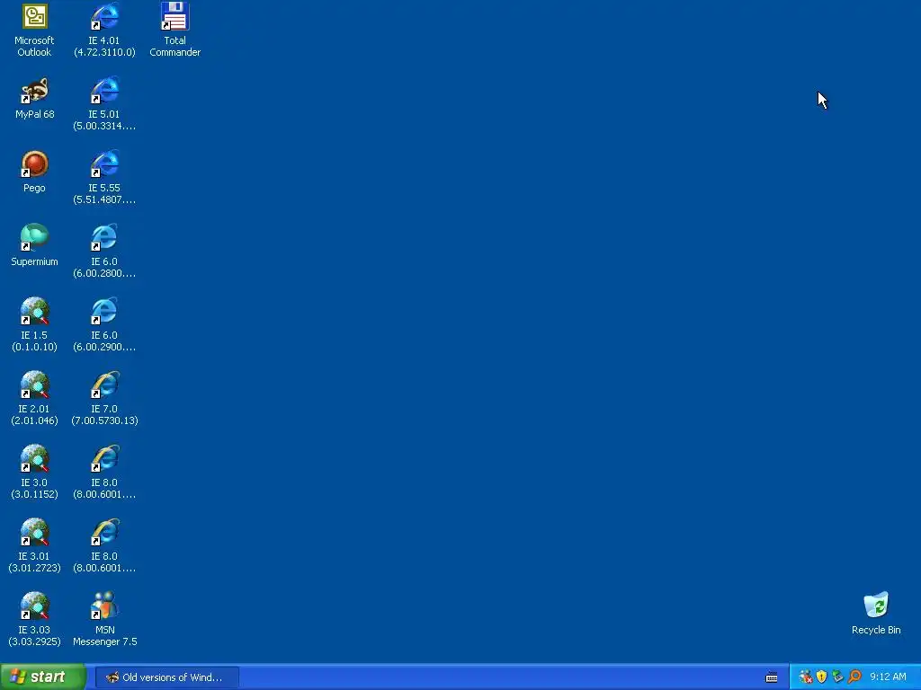
Task: Click the IE 2.01 (2.01.046) globe icon
Action: pyautogui.click(x=35, y=385)
